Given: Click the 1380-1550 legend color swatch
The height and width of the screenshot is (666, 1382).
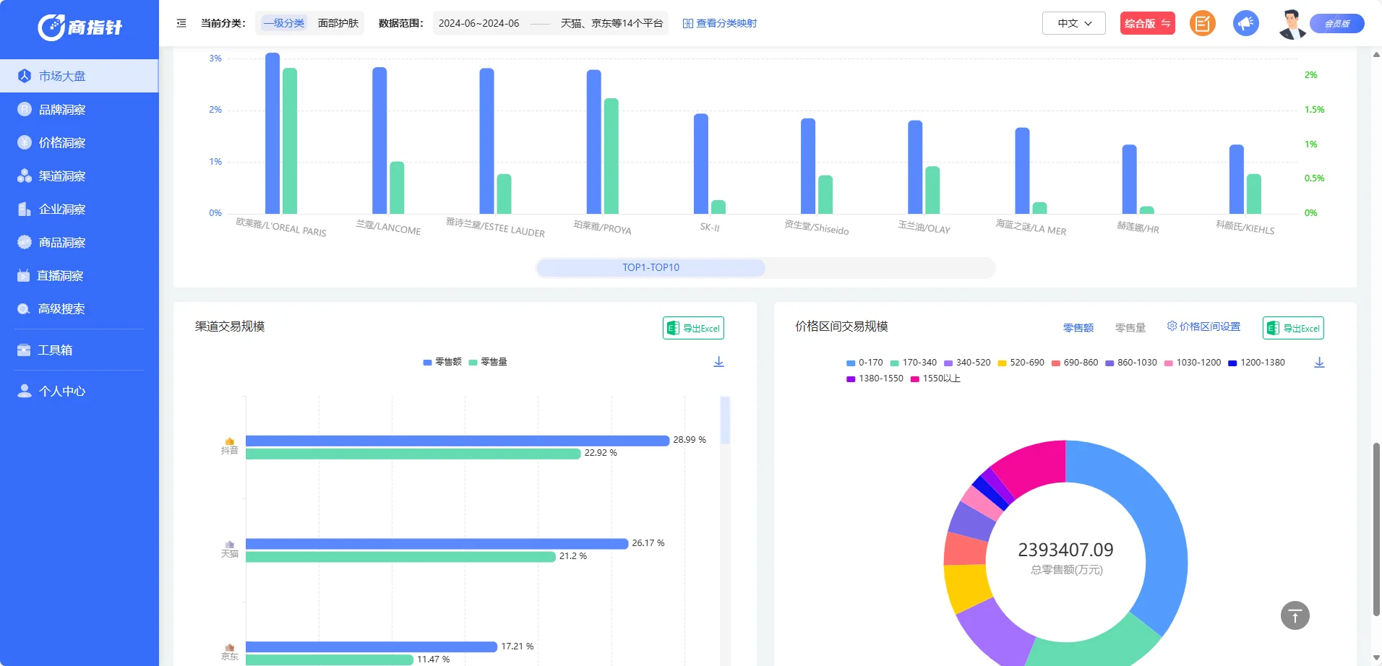Looking at the screenshot, I should (x=851, y=379).
